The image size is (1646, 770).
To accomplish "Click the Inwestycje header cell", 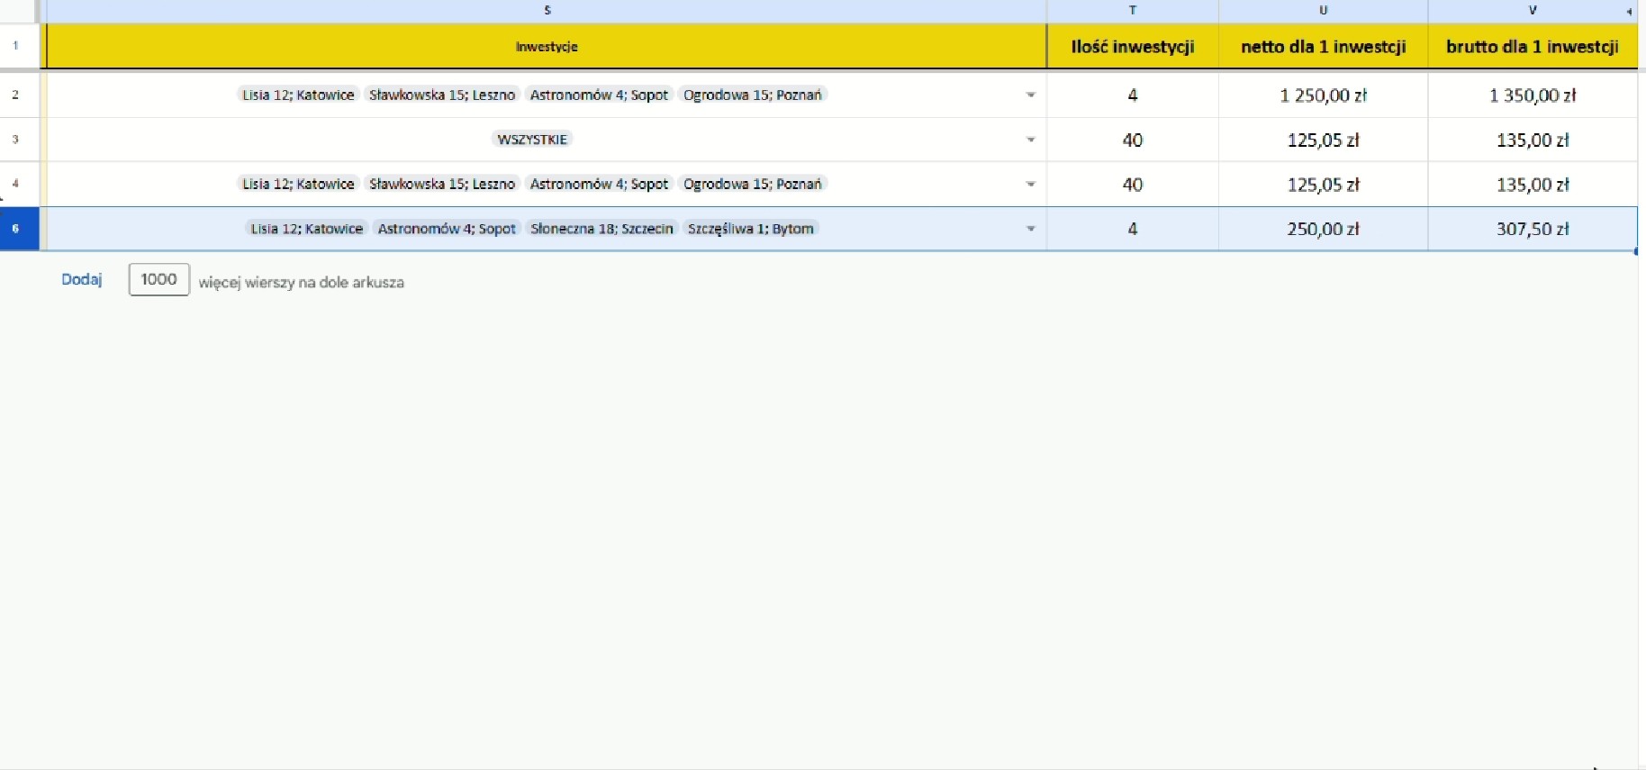I will [x=547, y=46].
